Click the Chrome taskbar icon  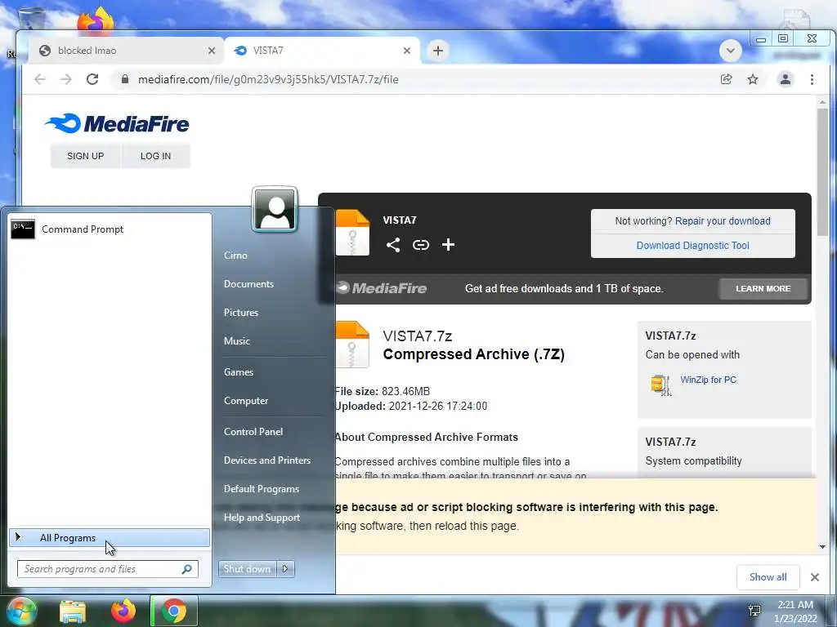click(x=173, y=611)
